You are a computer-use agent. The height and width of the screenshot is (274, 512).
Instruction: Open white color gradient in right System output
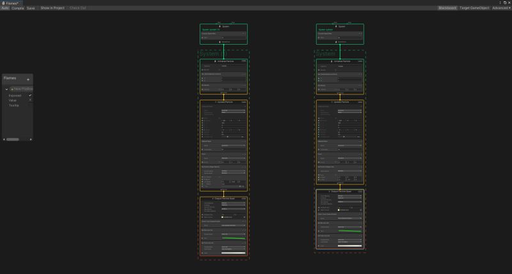point(349,246)
